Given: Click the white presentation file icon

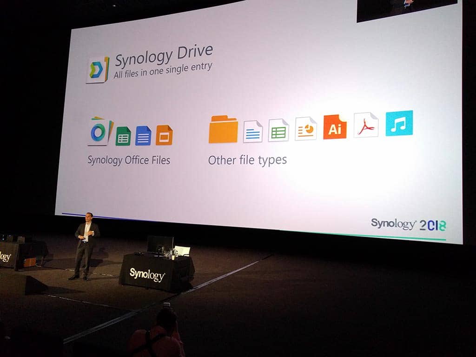Looking at the screenshot, I should 306,129.
